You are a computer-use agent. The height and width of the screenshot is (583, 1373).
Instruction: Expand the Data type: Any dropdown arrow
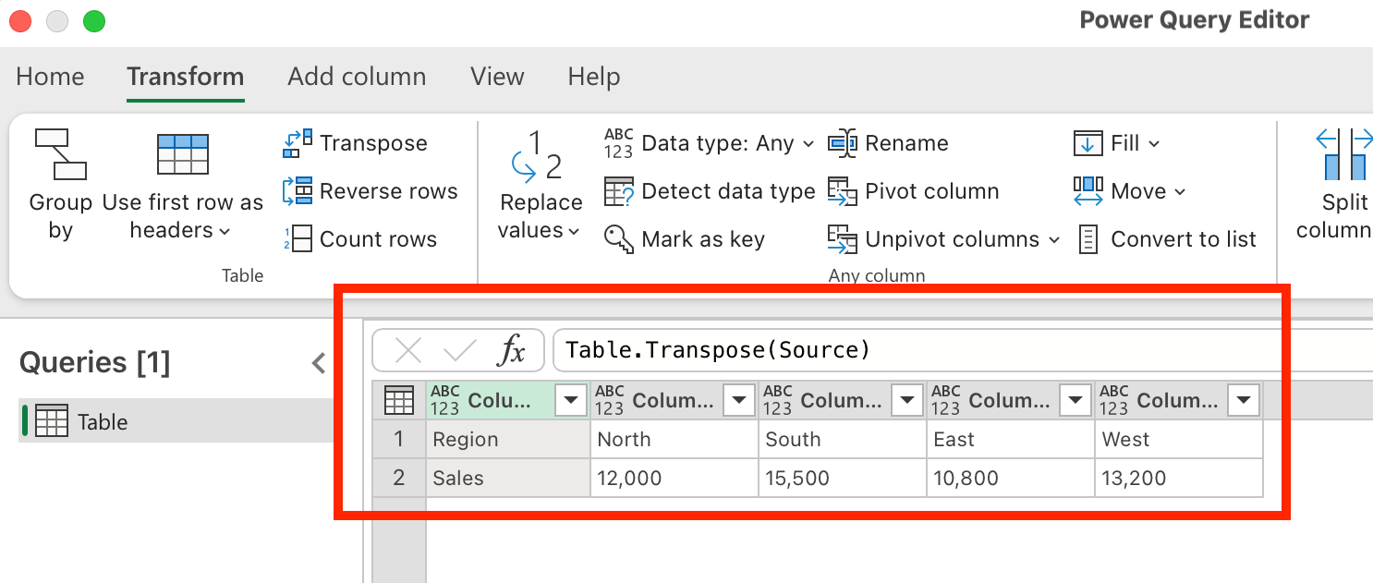click(808, 144)
